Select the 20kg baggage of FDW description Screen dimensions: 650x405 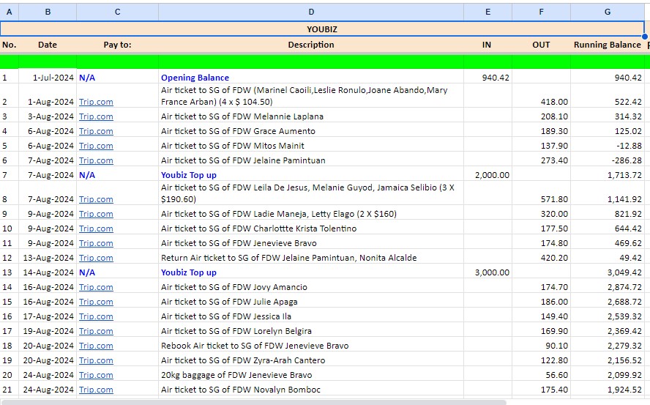[x=311, y=375]
